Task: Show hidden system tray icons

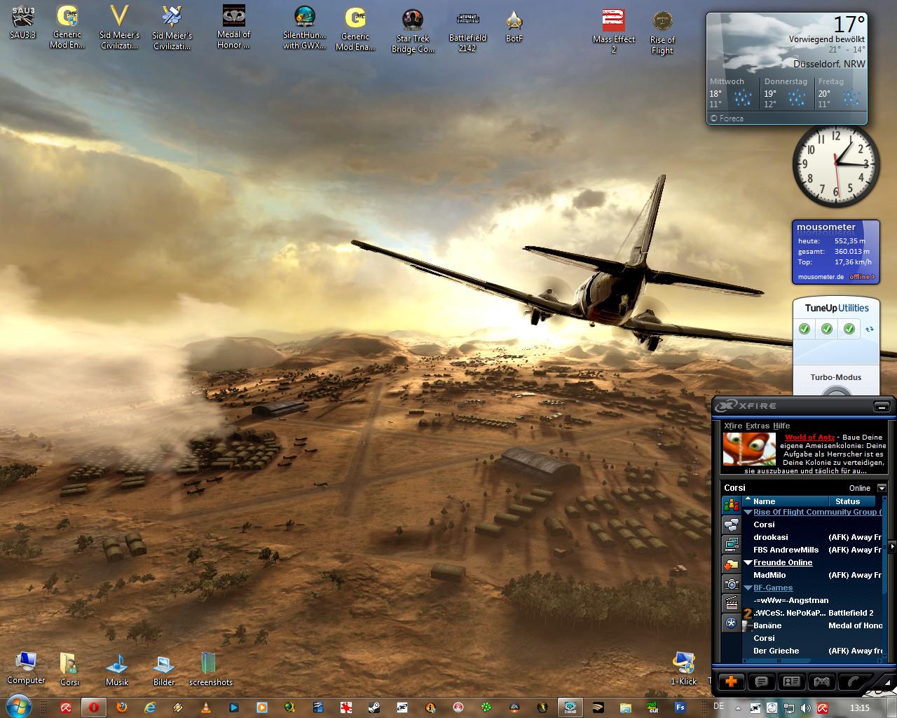Action: coord(738,707)
